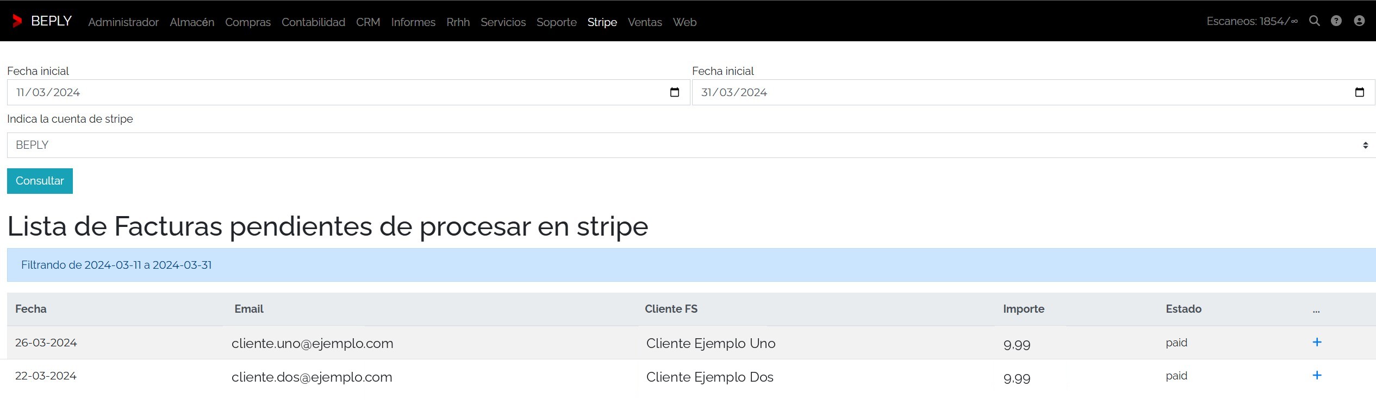The image size is (1376, 405).
Task: Click the BEPLY red arrow logo
Action: (x=17, y=21)
